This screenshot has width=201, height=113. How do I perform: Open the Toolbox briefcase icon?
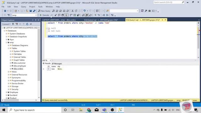point(149,11)
